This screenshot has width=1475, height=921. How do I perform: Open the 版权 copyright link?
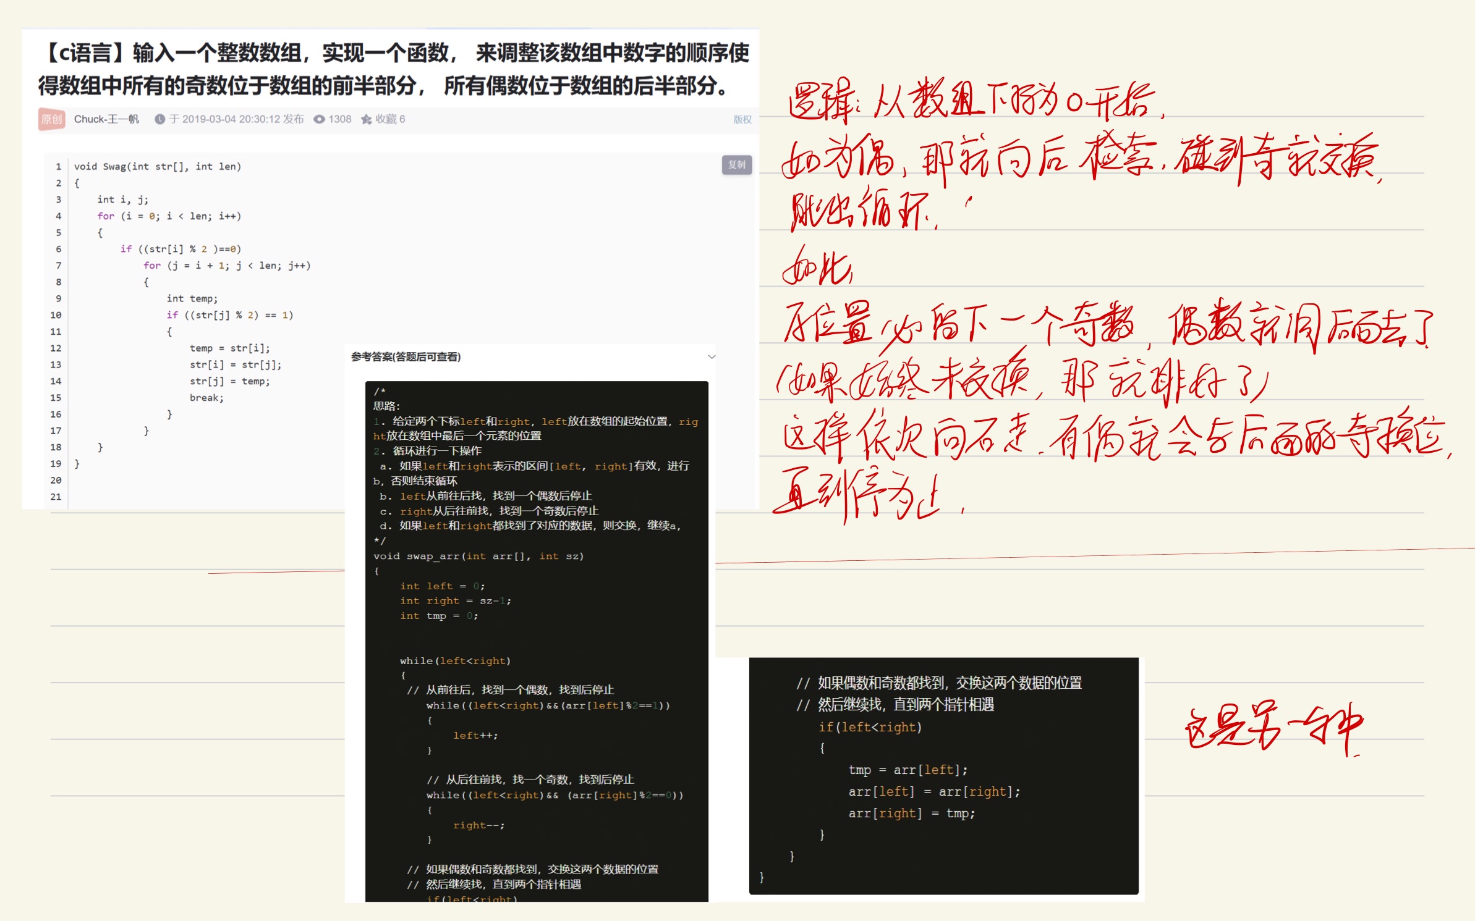(742, 119)
